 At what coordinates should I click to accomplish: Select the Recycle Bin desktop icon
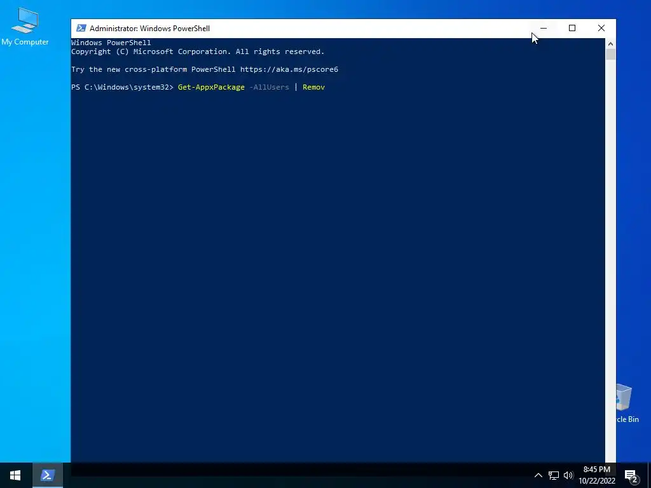coord(627,403)
